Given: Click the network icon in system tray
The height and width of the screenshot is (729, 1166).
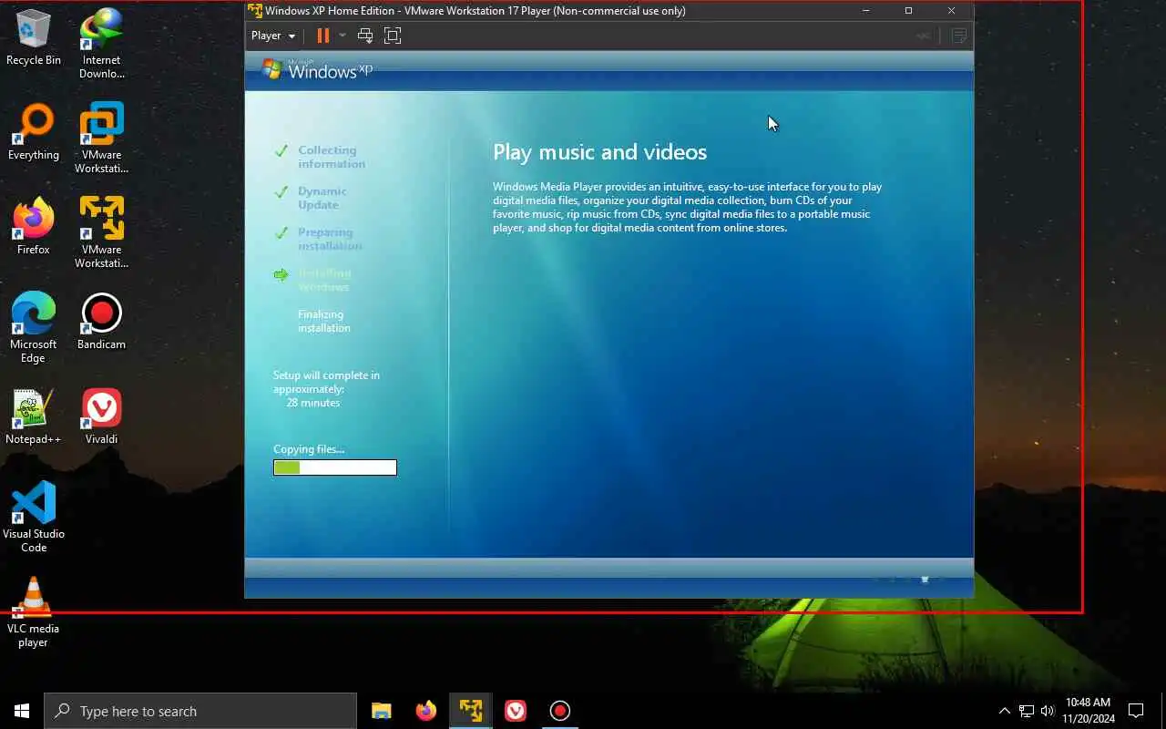Looking at the screenshot, I should pyautogui.click(x=1027, y=711).
